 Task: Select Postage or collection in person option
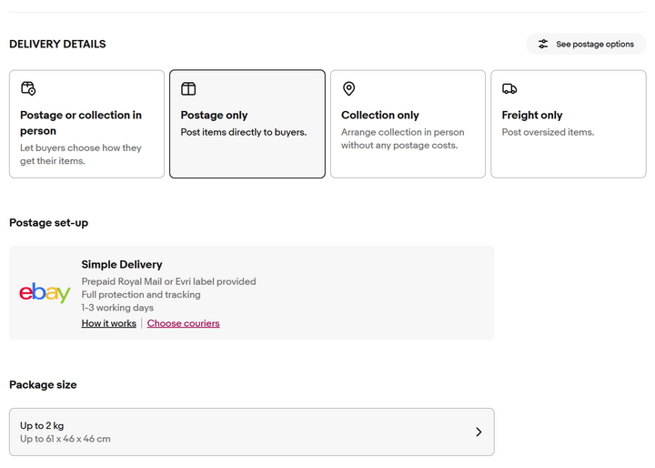87,124
